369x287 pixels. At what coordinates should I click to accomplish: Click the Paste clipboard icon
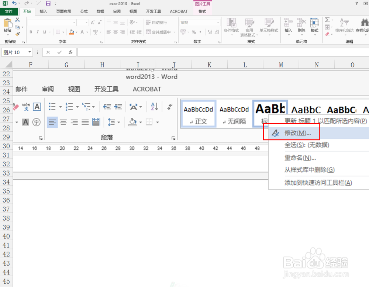coord(7,23)
